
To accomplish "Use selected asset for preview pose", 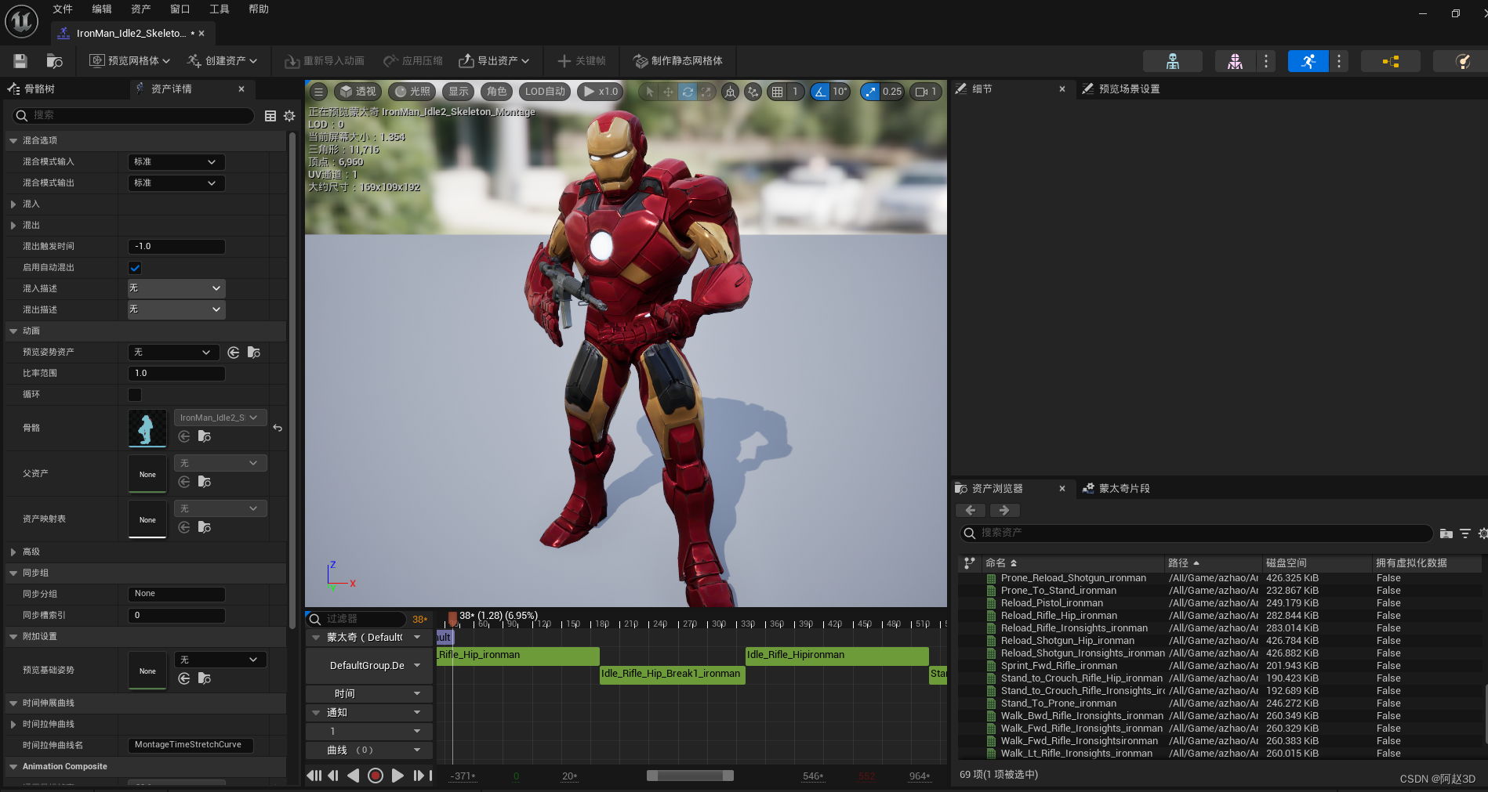I will pos(234,353).
